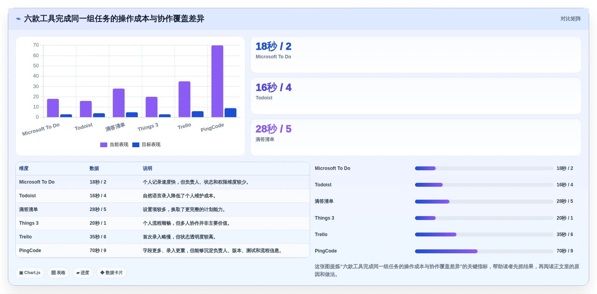Image resolution: width=597 pixels, height=294 pixels.
Task: Click the 16秒 / 4 table cell
Action: [x=98, y=196]
